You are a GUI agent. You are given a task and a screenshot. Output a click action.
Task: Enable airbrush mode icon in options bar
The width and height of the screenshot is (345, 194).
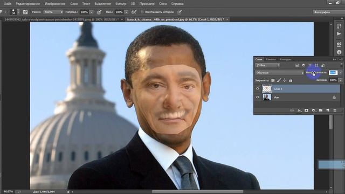click(134, 12)
